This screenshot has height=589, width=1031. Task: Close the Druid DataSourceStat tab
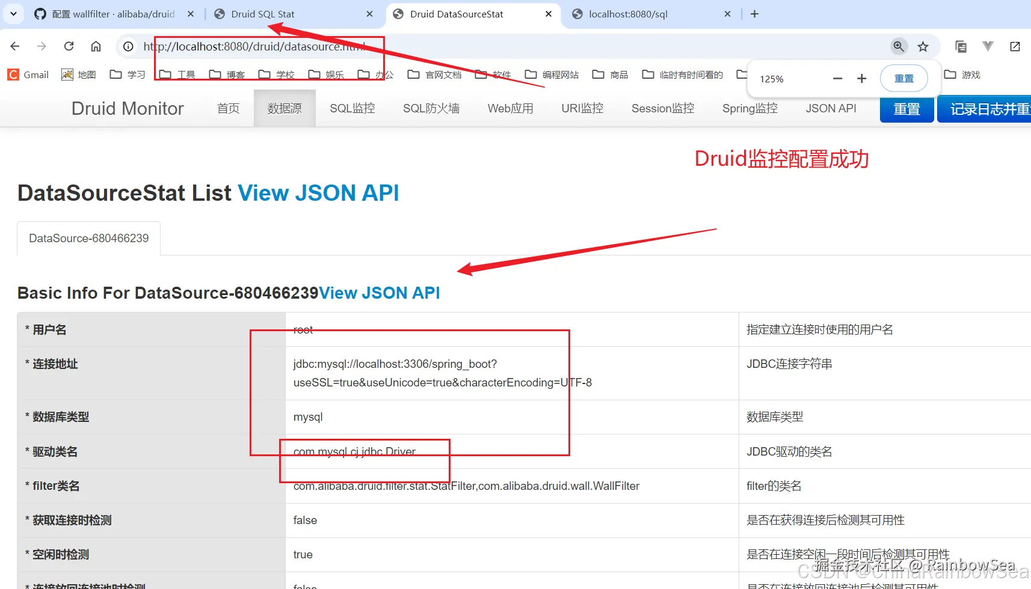(x=549, y=14)
